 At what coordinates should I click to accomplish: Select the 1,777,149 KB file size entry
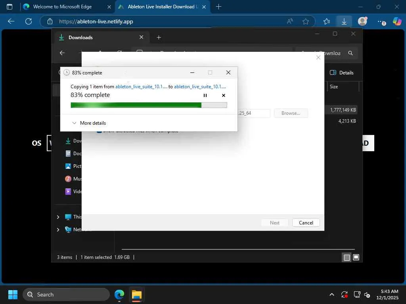coord(343,110)
